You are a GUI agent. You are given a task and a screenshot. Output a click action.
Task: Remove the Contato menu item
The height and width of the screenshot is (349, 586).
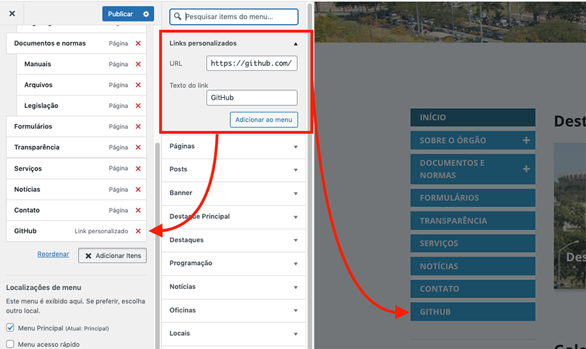point(139,210)
